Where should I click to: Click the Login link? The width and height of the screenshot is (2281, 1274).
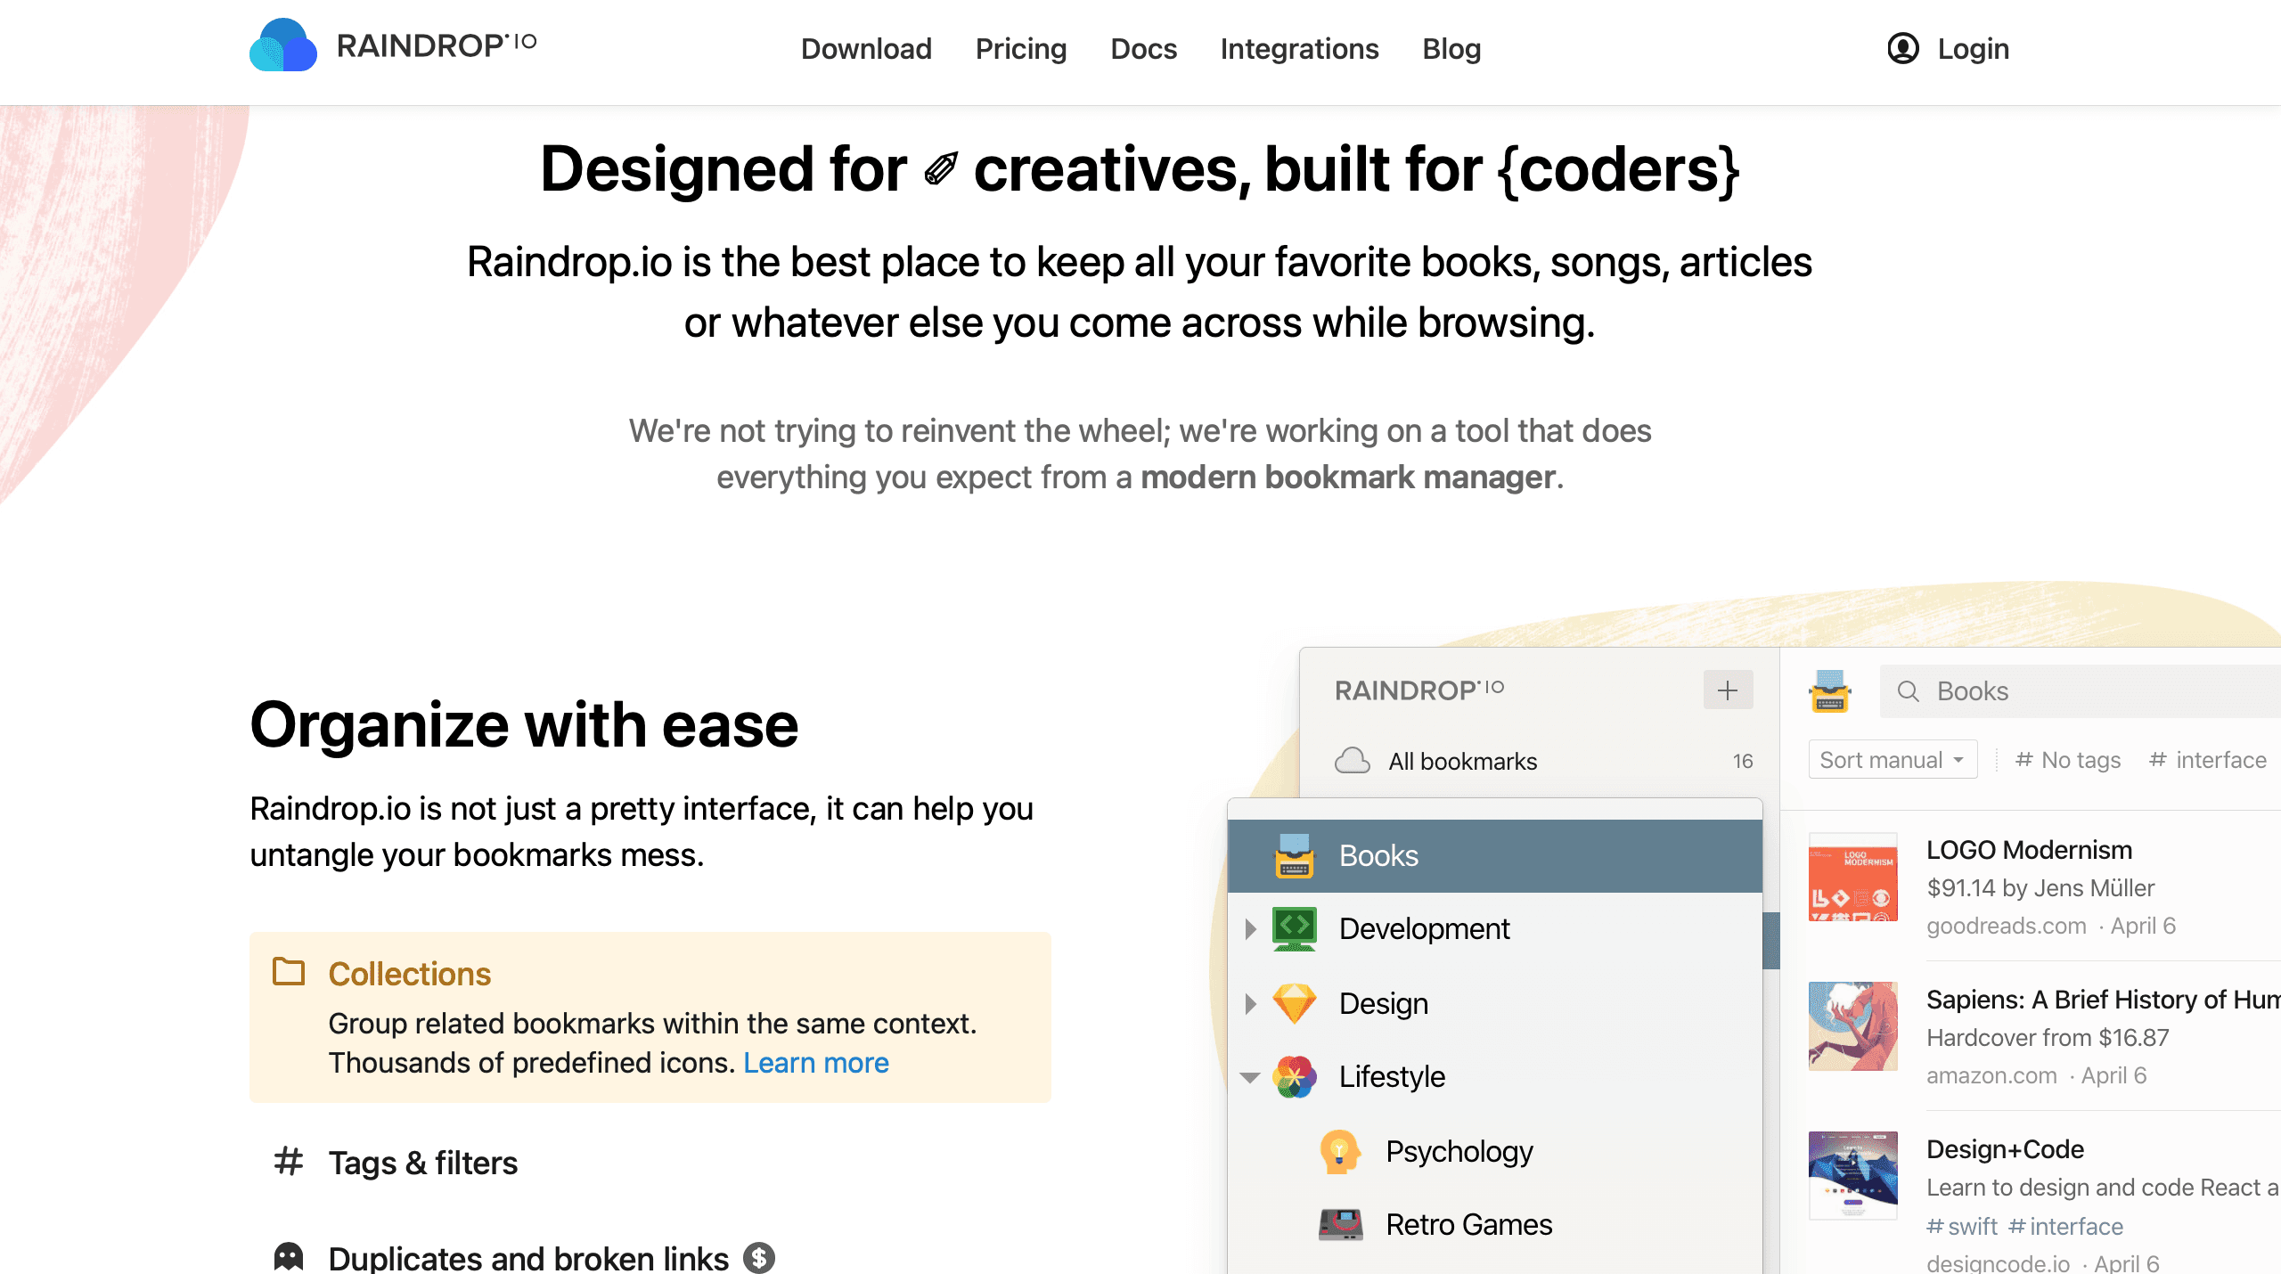tap(1973, 49)
